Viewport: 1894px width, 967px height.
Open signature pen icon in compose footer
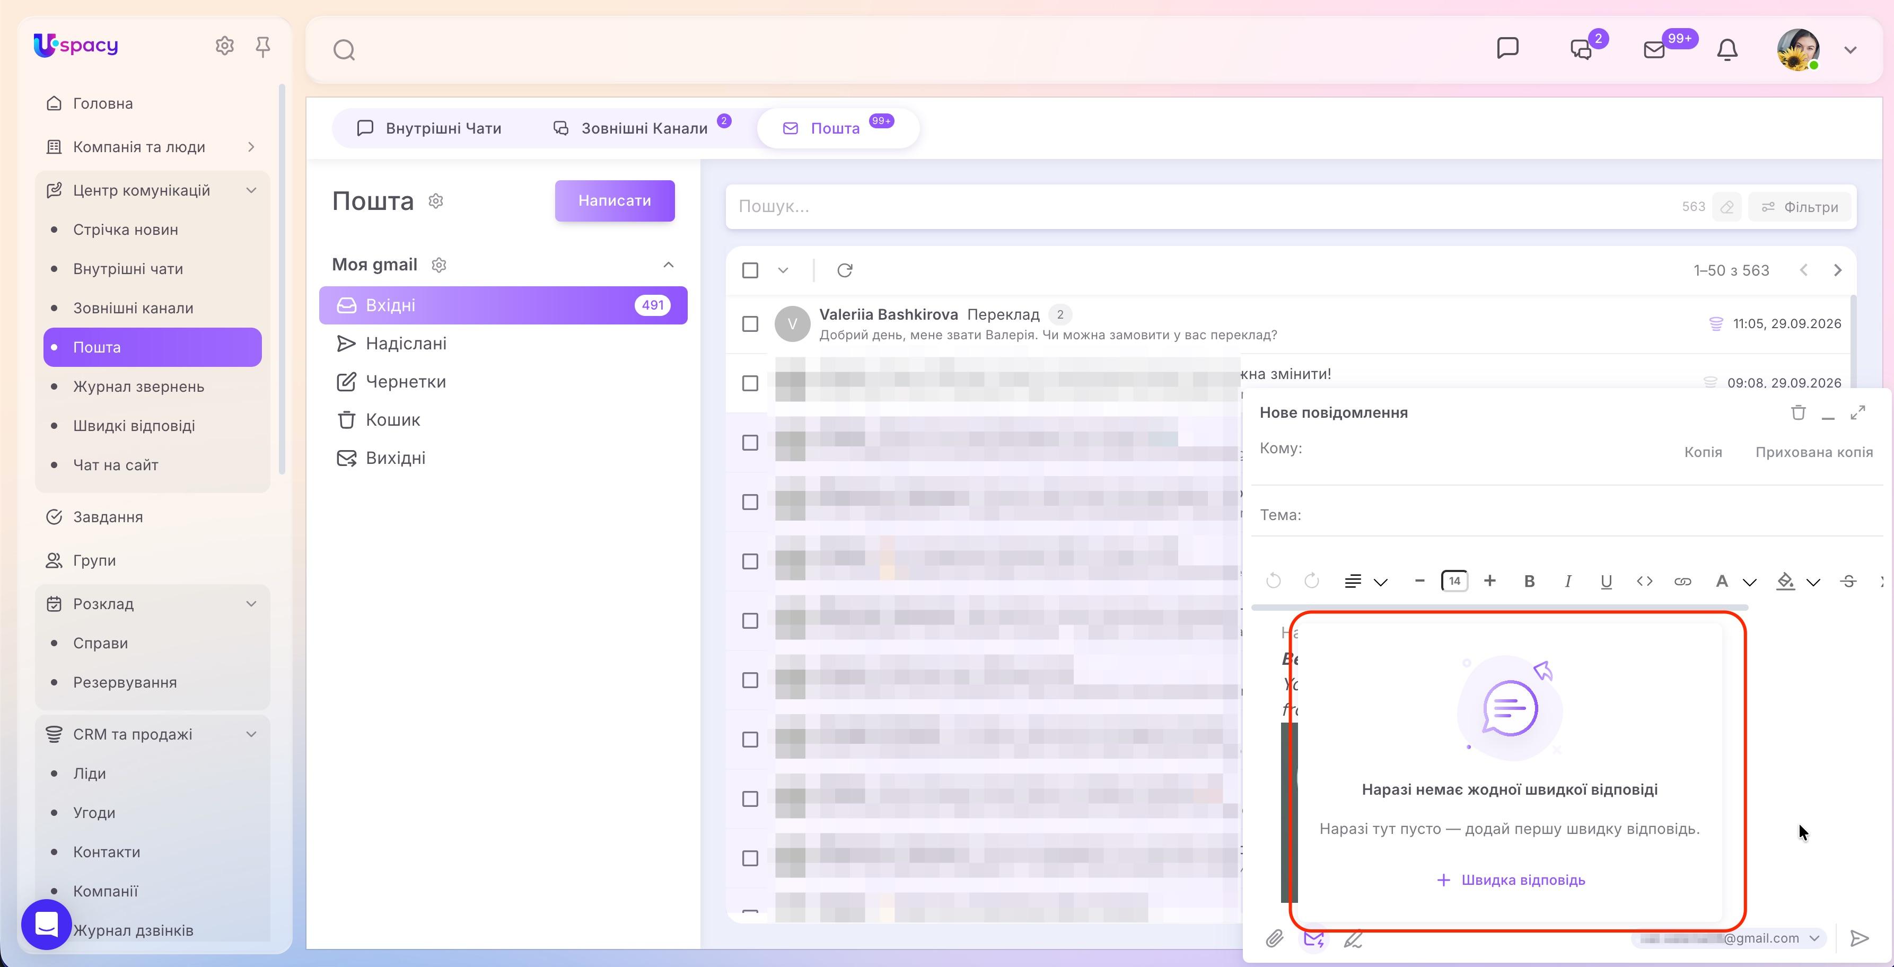pos(1353,939)
